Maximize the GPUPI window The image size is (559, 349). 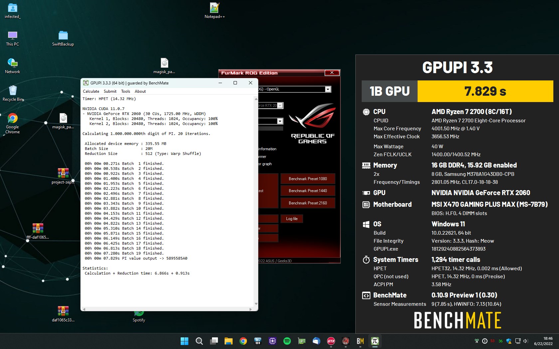235,83
